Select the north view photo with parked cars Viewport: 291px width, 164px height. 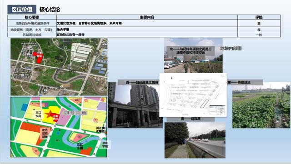[x=193, y=55]
